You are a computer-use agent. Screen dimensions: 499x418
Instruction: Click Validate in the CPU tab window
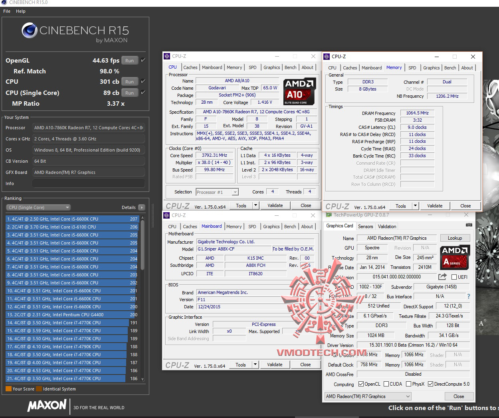click(x=275, y=205)
